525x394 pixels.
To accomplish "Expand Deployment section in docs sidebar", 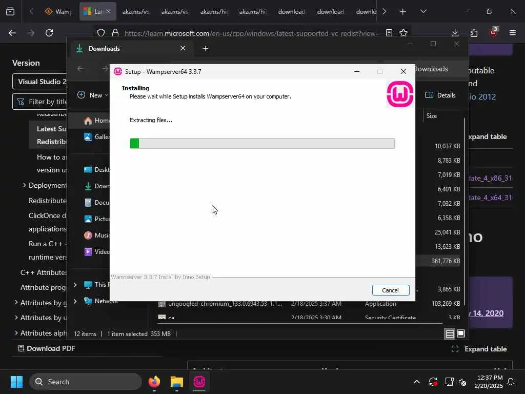I will (x=24, y=185).
